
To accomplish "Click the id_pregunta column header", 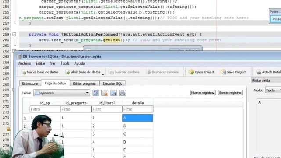I will pyautogui.click(x=76, y=103).
